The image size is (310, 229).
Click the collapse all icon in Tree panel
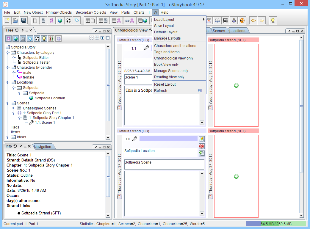click(x=108, y=38)
